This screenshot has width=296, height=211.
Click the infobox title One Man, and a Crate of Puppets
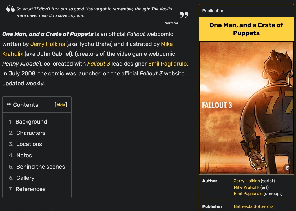246,29
